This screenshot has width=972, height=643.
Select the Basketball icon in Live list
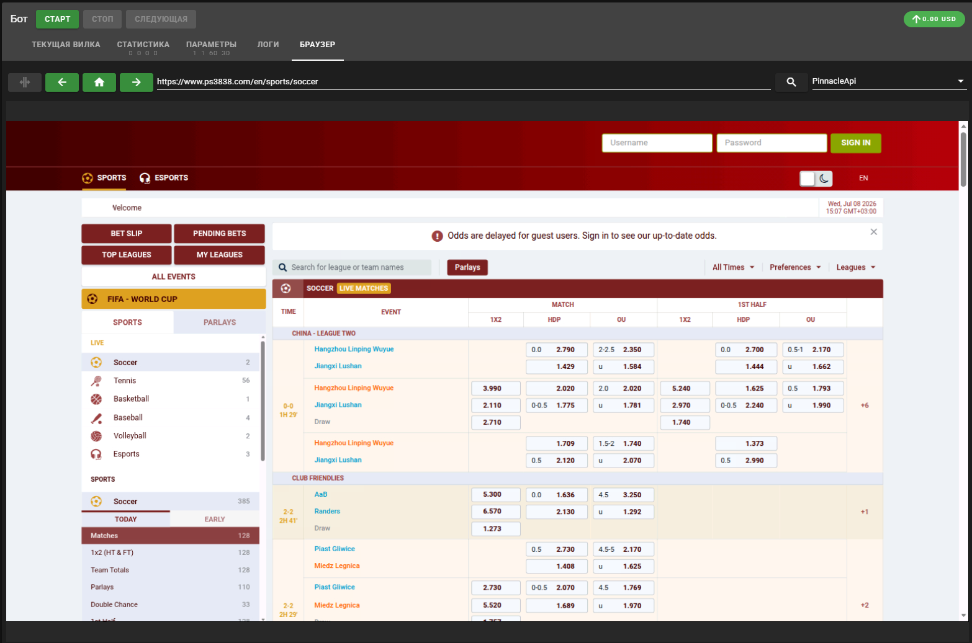click(96, 399)
